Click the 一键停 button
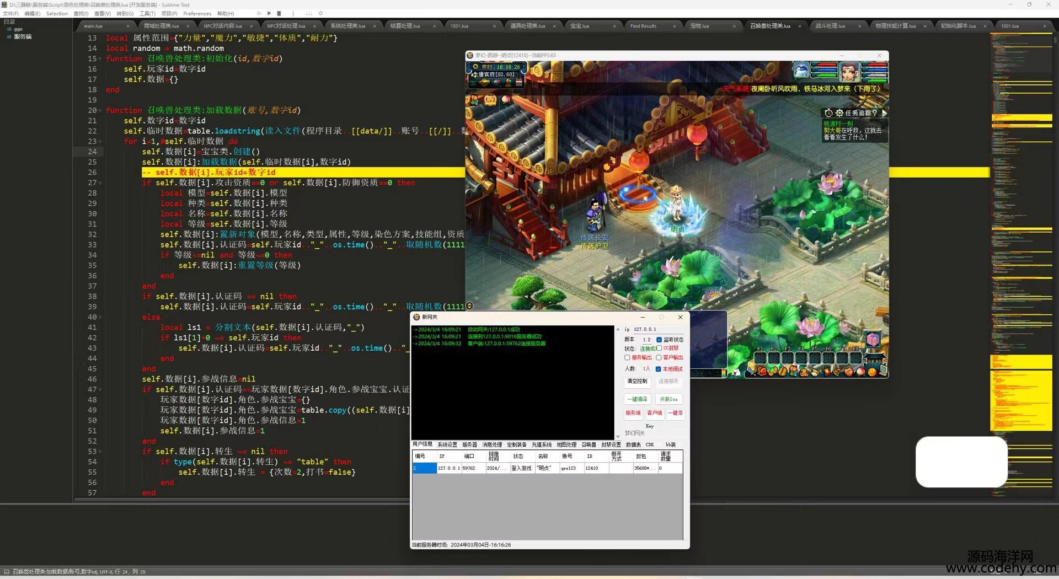1059x579 pixels. point(675,413)
